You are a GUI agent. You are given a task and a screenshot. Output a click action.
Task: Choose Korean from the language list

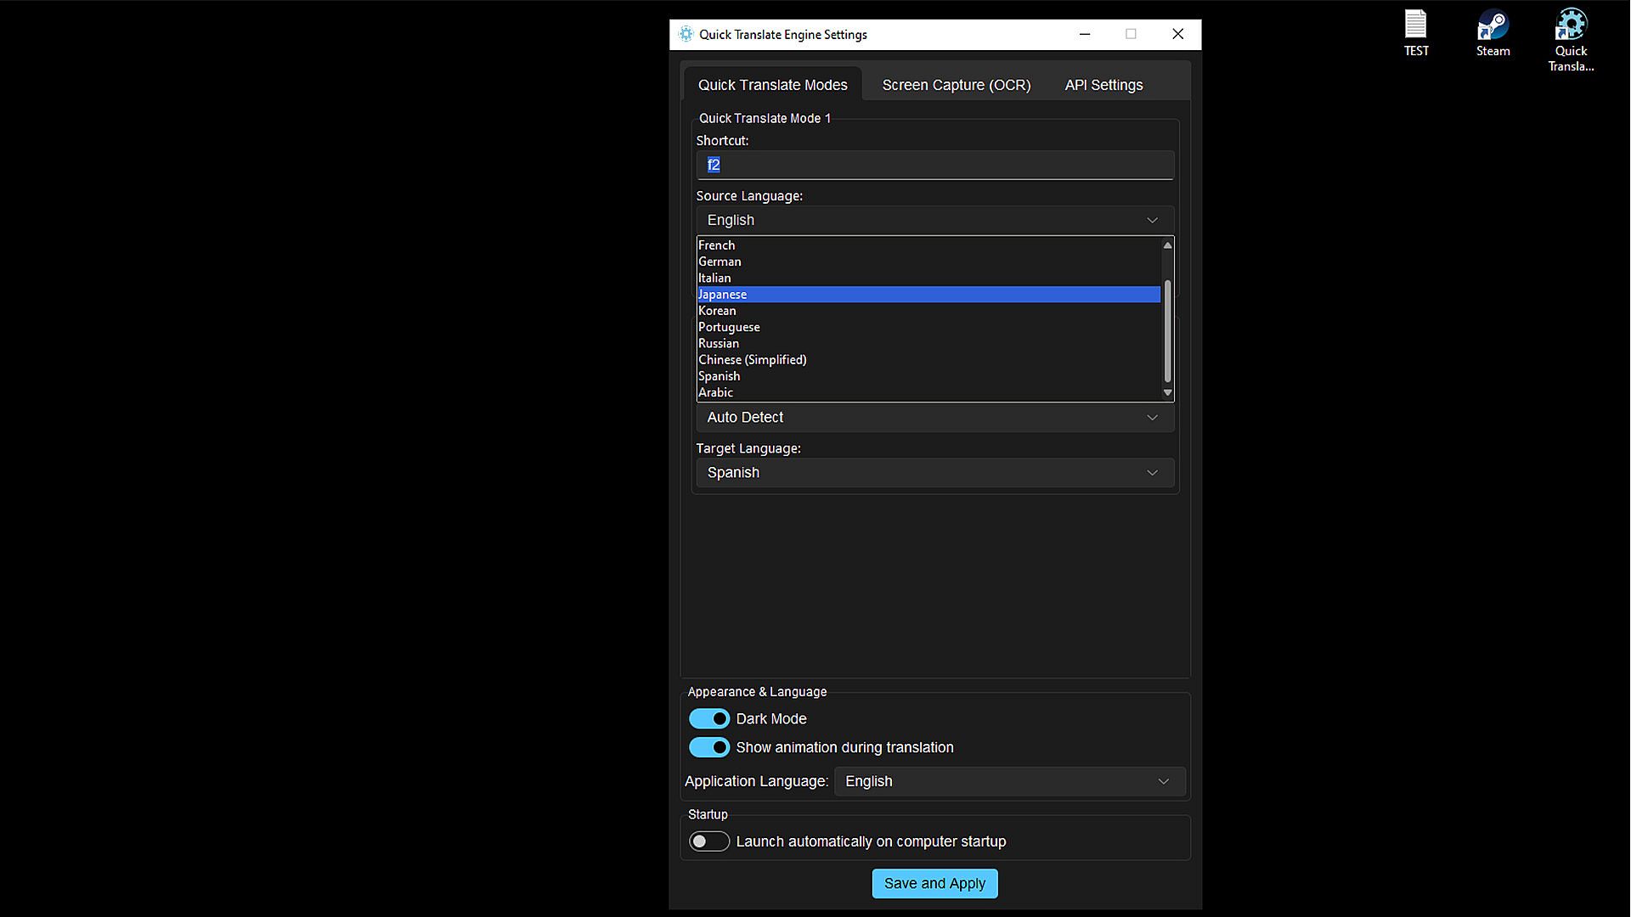point(718,311)
